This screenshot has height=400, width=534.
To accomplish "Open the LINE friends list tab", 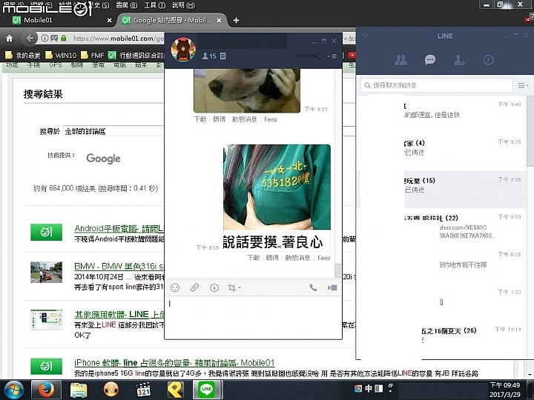I will click(x=400, y=60).
